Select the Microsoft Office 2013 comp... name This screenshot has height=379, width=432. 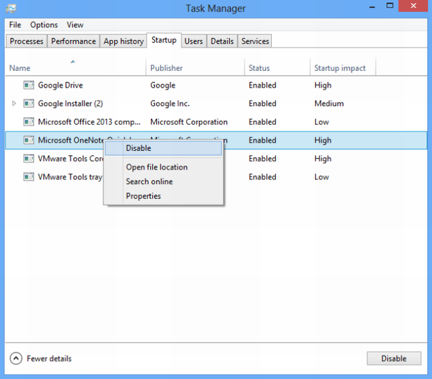click(89, 121)
